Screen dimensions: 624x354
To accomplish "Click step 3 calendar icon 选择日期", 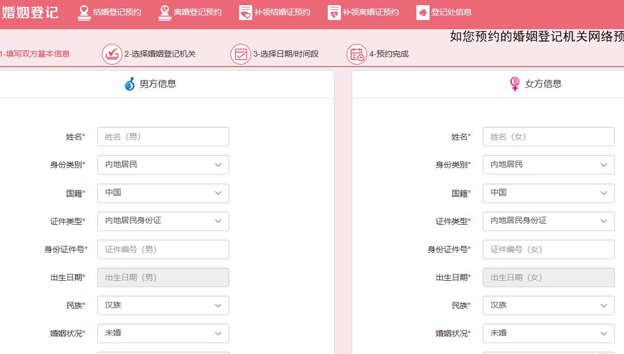I will coord(241,54).
